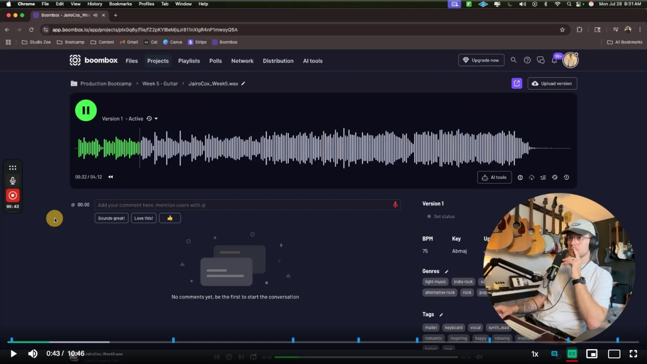Open the Polls section
Image resolution: width=647 pixels, height=364 pixels.
click(x=215, y=61)
